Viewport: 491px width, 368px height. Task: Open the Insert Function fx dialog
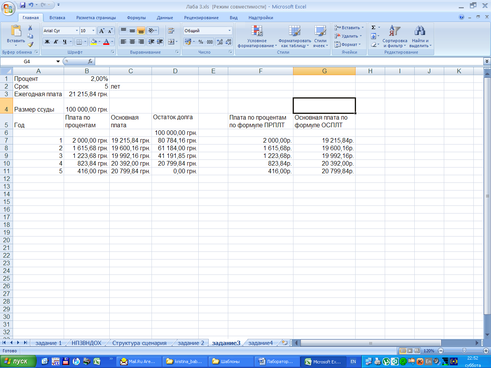(x=90, y=61)
